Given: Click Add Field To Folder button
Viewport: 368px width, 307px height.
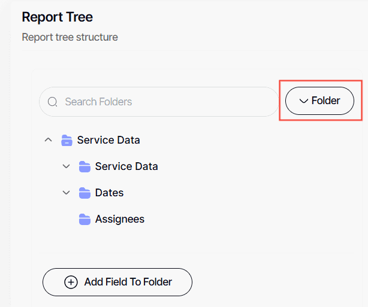Looking at the screenshot, I should click(117, 282).
